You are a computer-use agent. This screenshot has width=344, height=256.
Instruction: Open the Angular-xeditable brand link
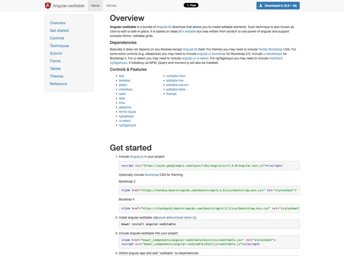pos(68,5)
